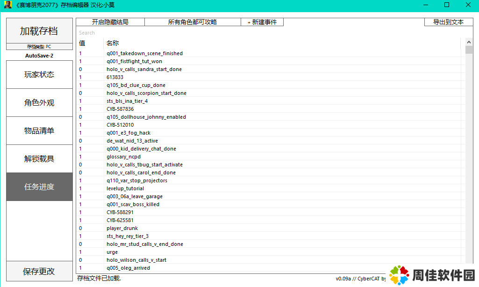479x287 pixels.
Task: Select the 任务进度 quest progress tab
Action: 39,187
